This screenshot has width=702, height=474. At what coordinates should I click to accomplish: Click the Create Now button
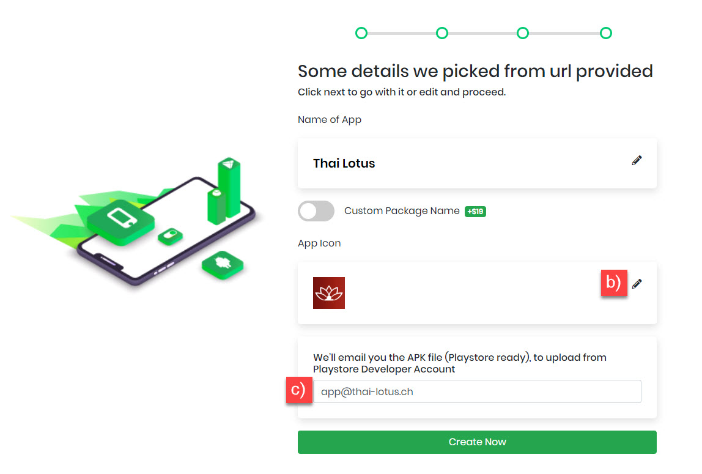point(477,442)
